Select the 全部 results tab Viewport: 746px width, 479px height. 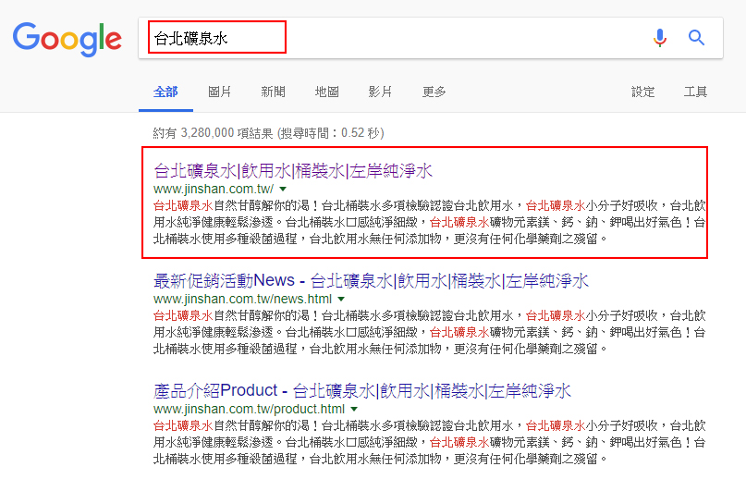point(165,92)
